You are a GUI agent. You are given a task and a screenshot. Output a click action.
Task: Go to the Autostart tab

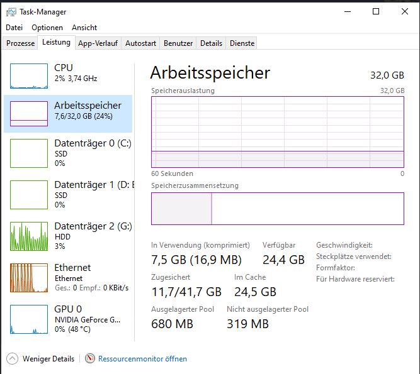pos(140,43)
